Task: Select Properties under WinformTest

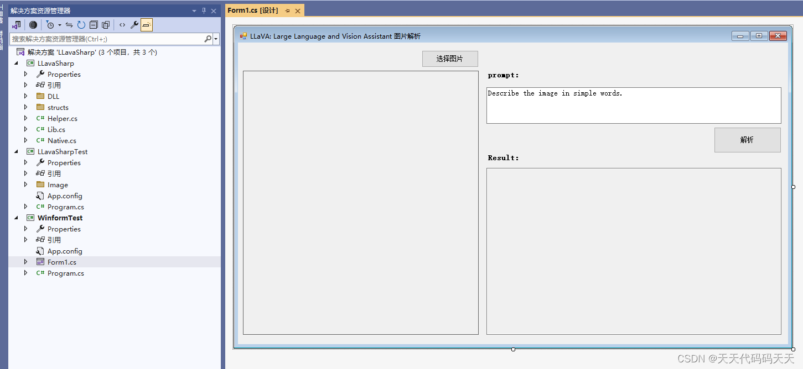Action: coord(64,229)
